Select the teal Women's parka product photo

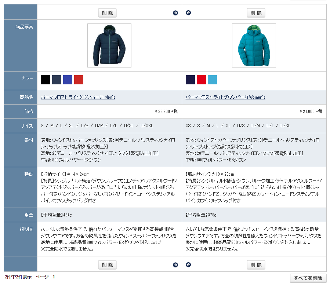pyautogui.click(x=254, y=45)
